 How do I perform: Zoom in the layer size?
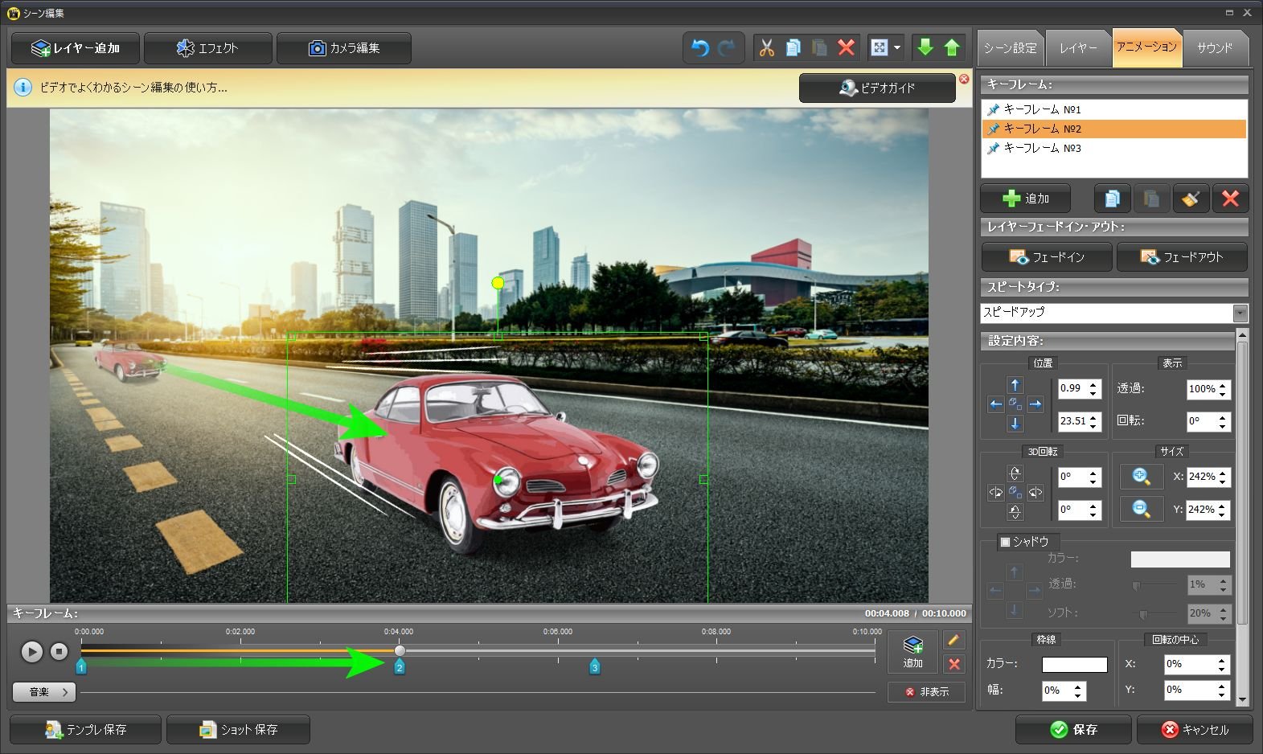tap(1142, 477)
